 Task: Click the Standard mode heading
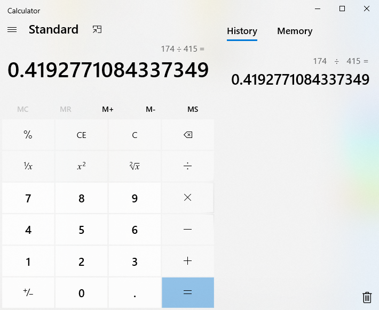[53, 29]
